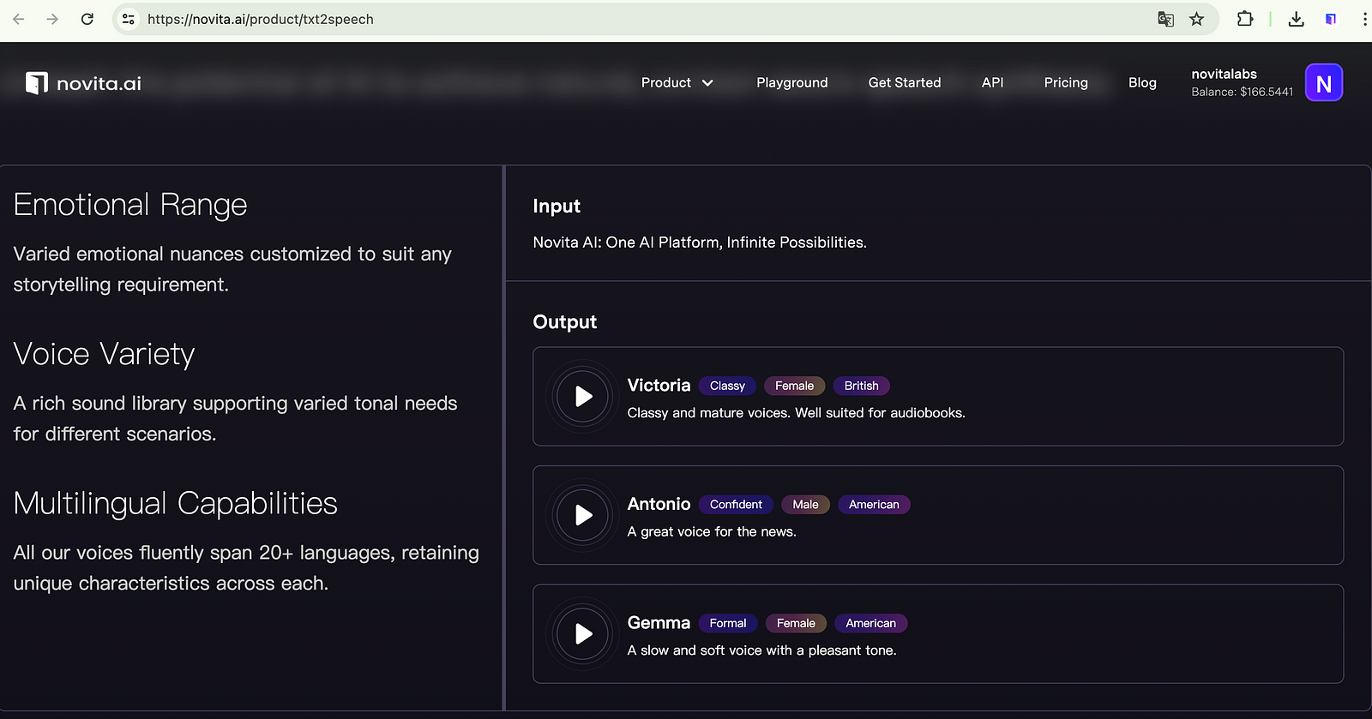Click the novitalabs purple N avatar

coord(1323,83)
